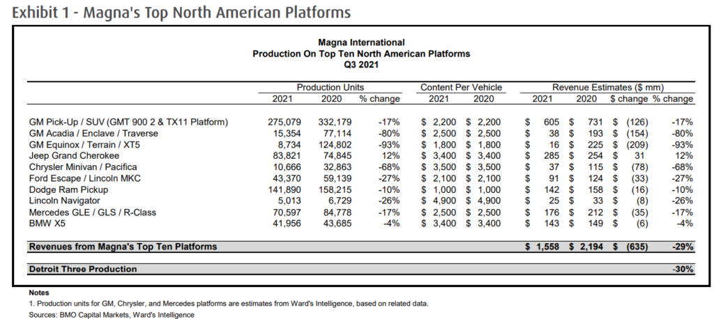714x319 pixels.
Task: Select the 'Revenues from Magna's Top Ten Platforms' total label
Action: (x=123, y=247)
